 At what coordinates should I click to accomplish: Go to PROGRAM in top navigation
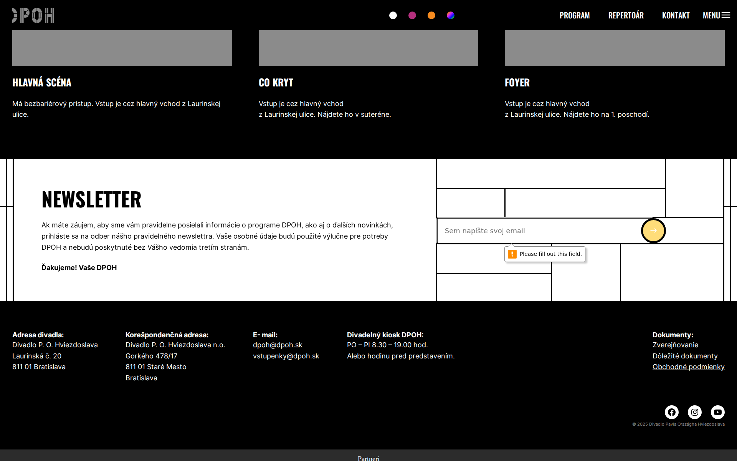(x=575, y=15)
